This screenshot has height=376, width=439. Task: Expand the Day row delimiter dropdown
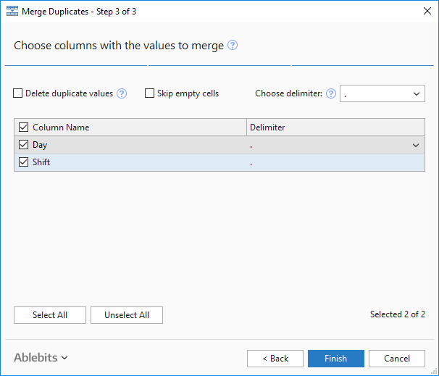pyautogui.click(x=416, y=145)
